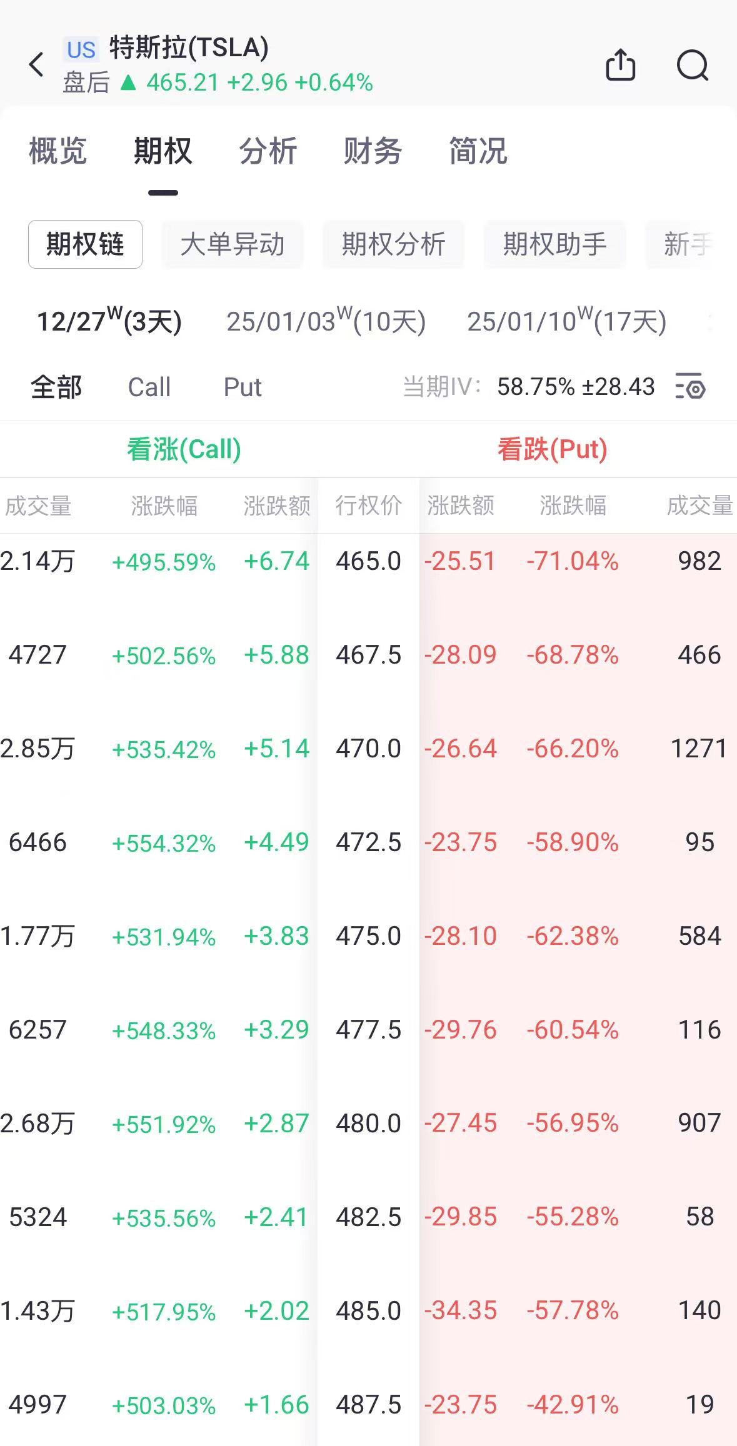This screenshot has height=1446, width=737.
Task: Open 期权助手 section
Action: (x=554, y=244)
